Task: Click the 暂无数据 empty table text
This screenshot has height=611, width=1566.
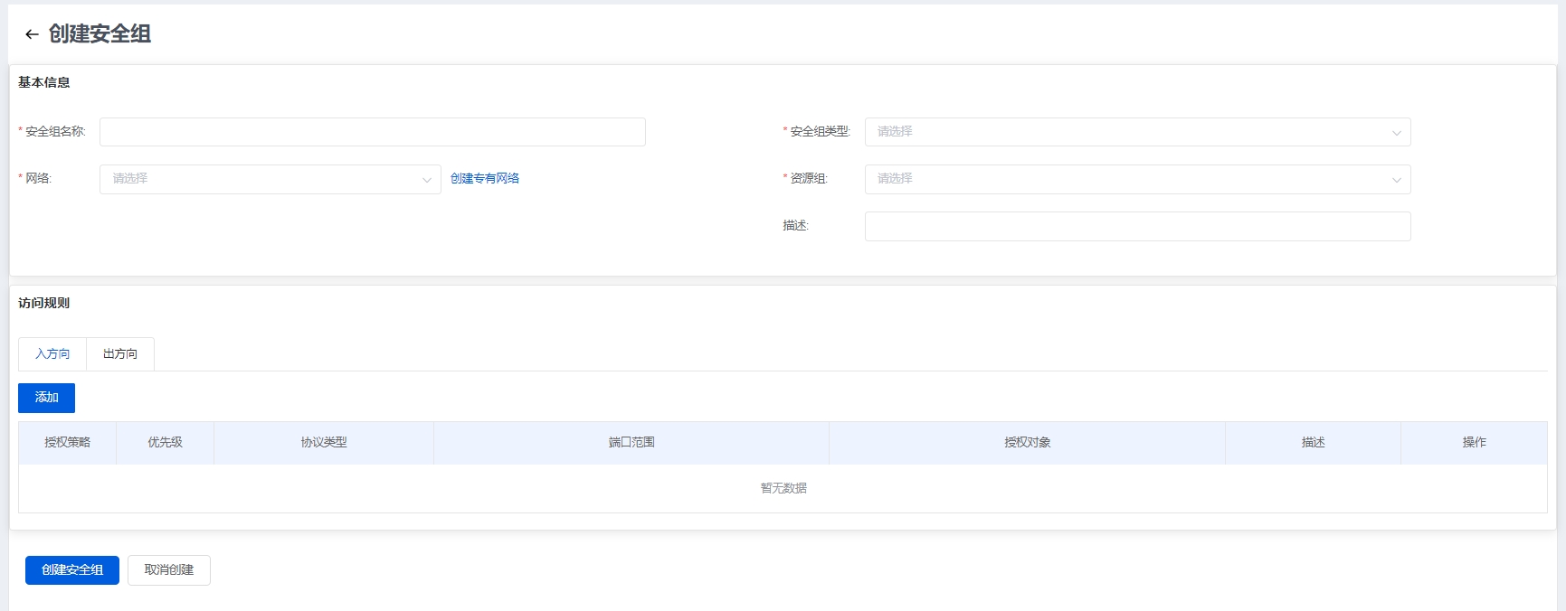Action: [783, 489]
